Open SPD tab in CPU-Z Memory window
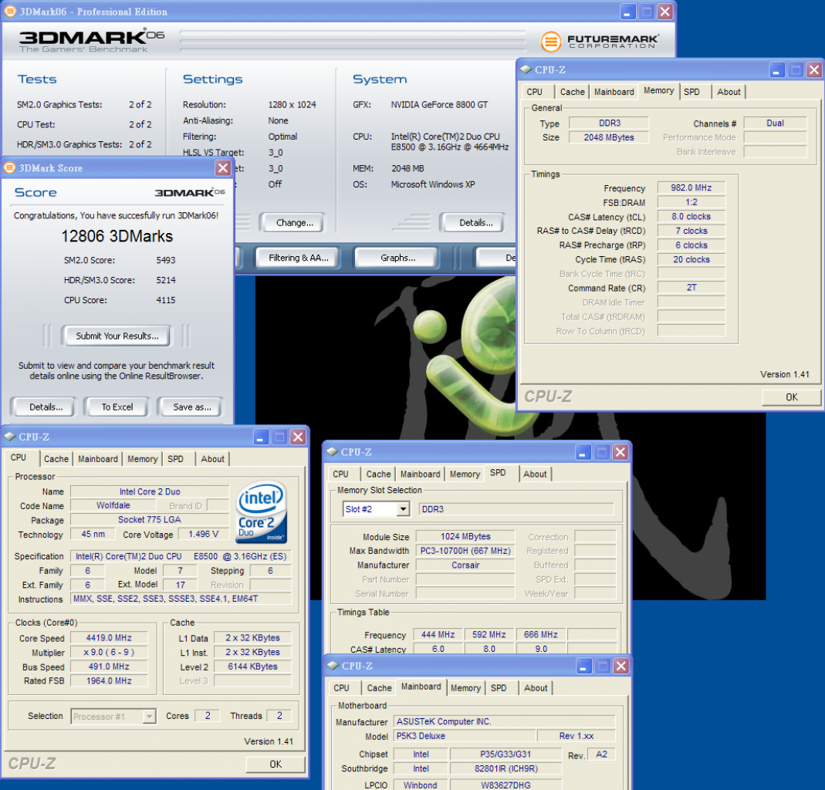This screenshot has width=825, height=790. 692,92
